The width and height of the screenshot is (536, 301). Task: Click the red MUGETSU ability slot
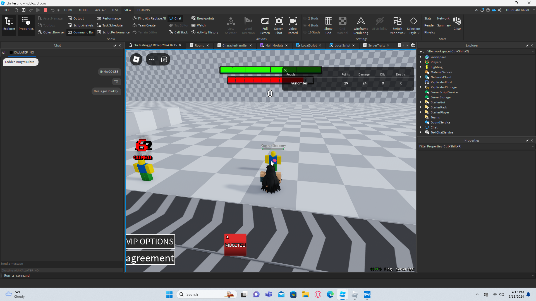click(x=235, y=245)
